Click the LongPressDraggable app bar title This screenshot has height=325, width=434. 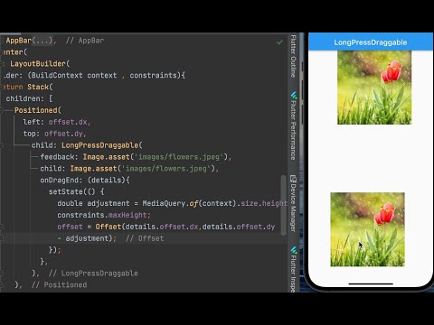371,42
